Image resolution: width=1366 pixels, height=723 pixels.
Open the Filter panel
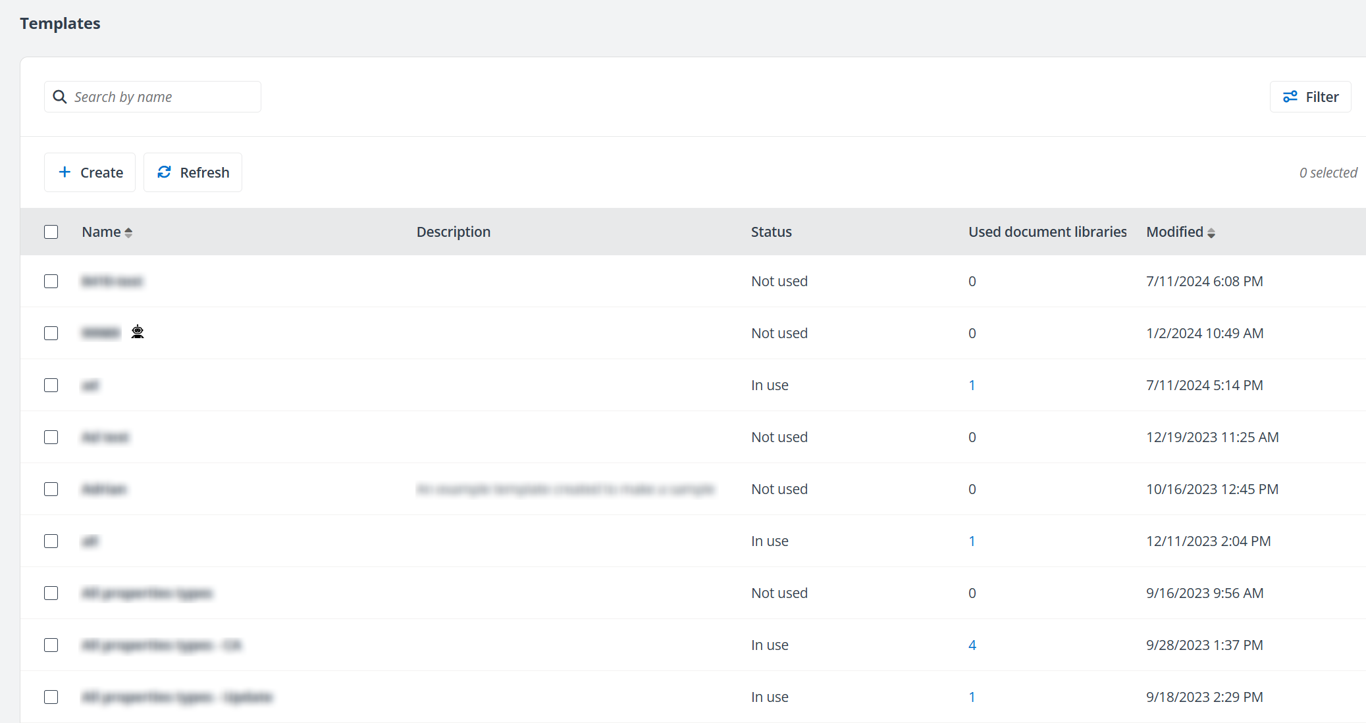[x=1309, y=96]
